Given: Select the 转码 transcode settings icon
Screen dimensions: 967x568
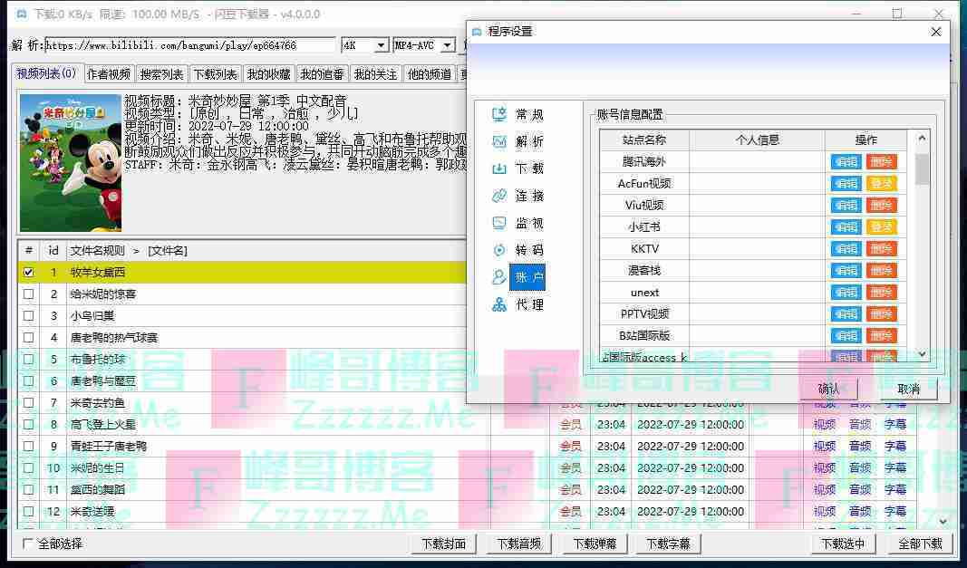Looking at the screenshot, I should coord(499,251).
